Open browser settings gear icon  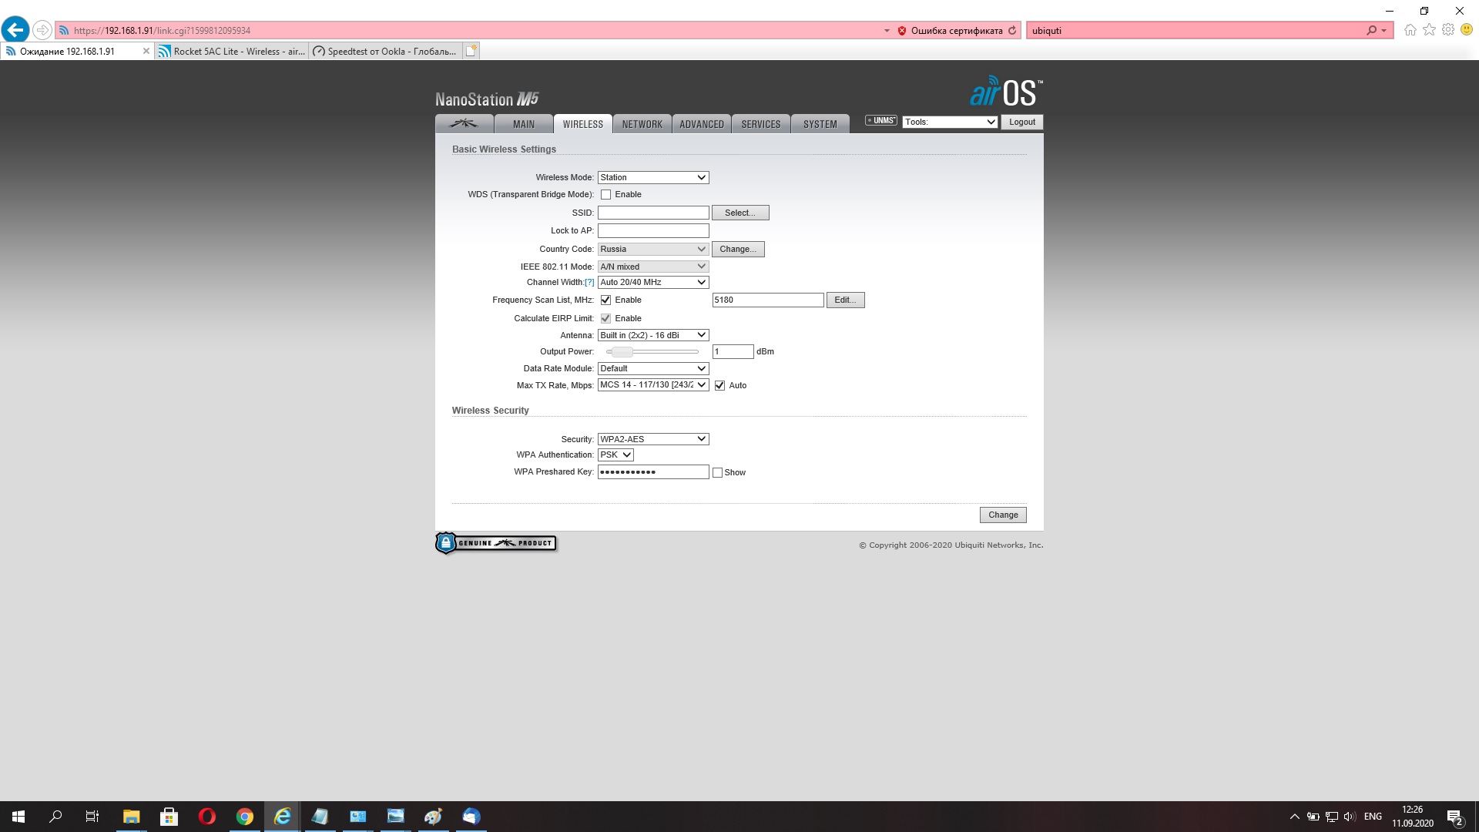(1448, 30)
